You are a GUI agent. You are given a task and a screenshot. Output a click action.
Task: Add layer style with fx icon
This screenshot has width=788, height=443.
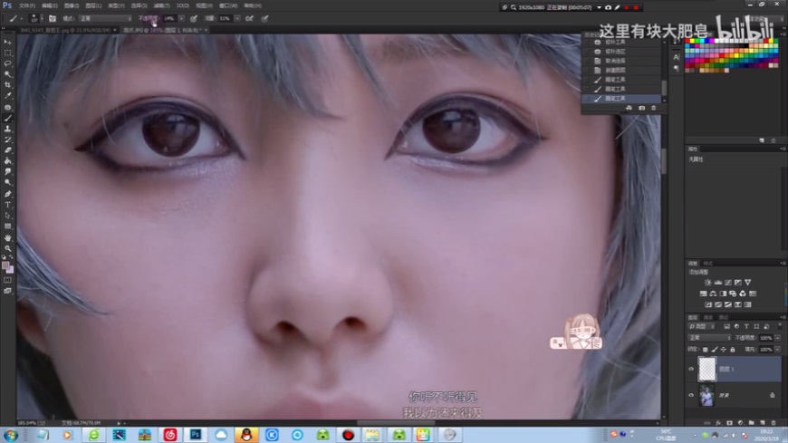tap(718, 423)
